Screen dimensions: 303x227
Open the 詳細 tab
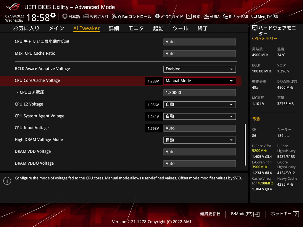pyautogui.click(x=114, y=28)
